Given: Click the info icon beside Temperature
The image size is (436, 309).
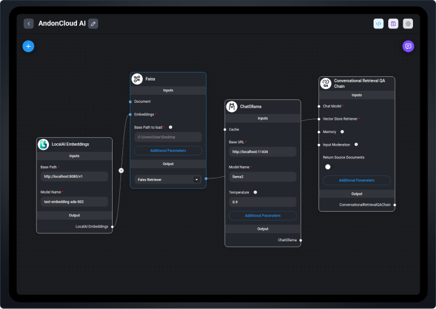Looking at the screenshot, I should point(255,192).
